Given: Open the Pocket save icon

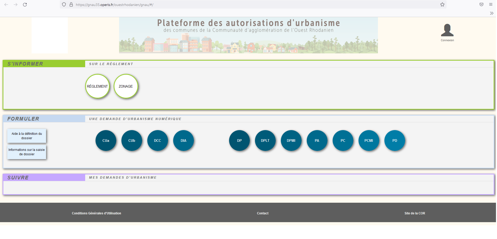Looking at the screenshot, I should [481, 4].
